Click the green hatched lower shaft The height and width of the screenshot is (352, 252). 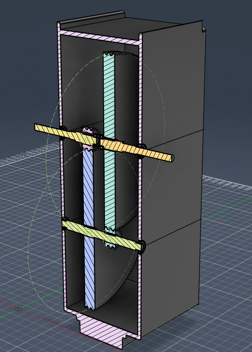pyautogui.click(x=102, y=235)
